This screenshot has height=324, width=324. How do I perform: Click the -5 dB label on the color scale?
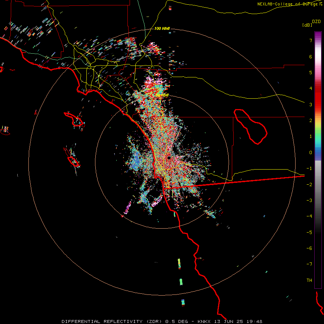pyautogui.click(x=309, y=233)
